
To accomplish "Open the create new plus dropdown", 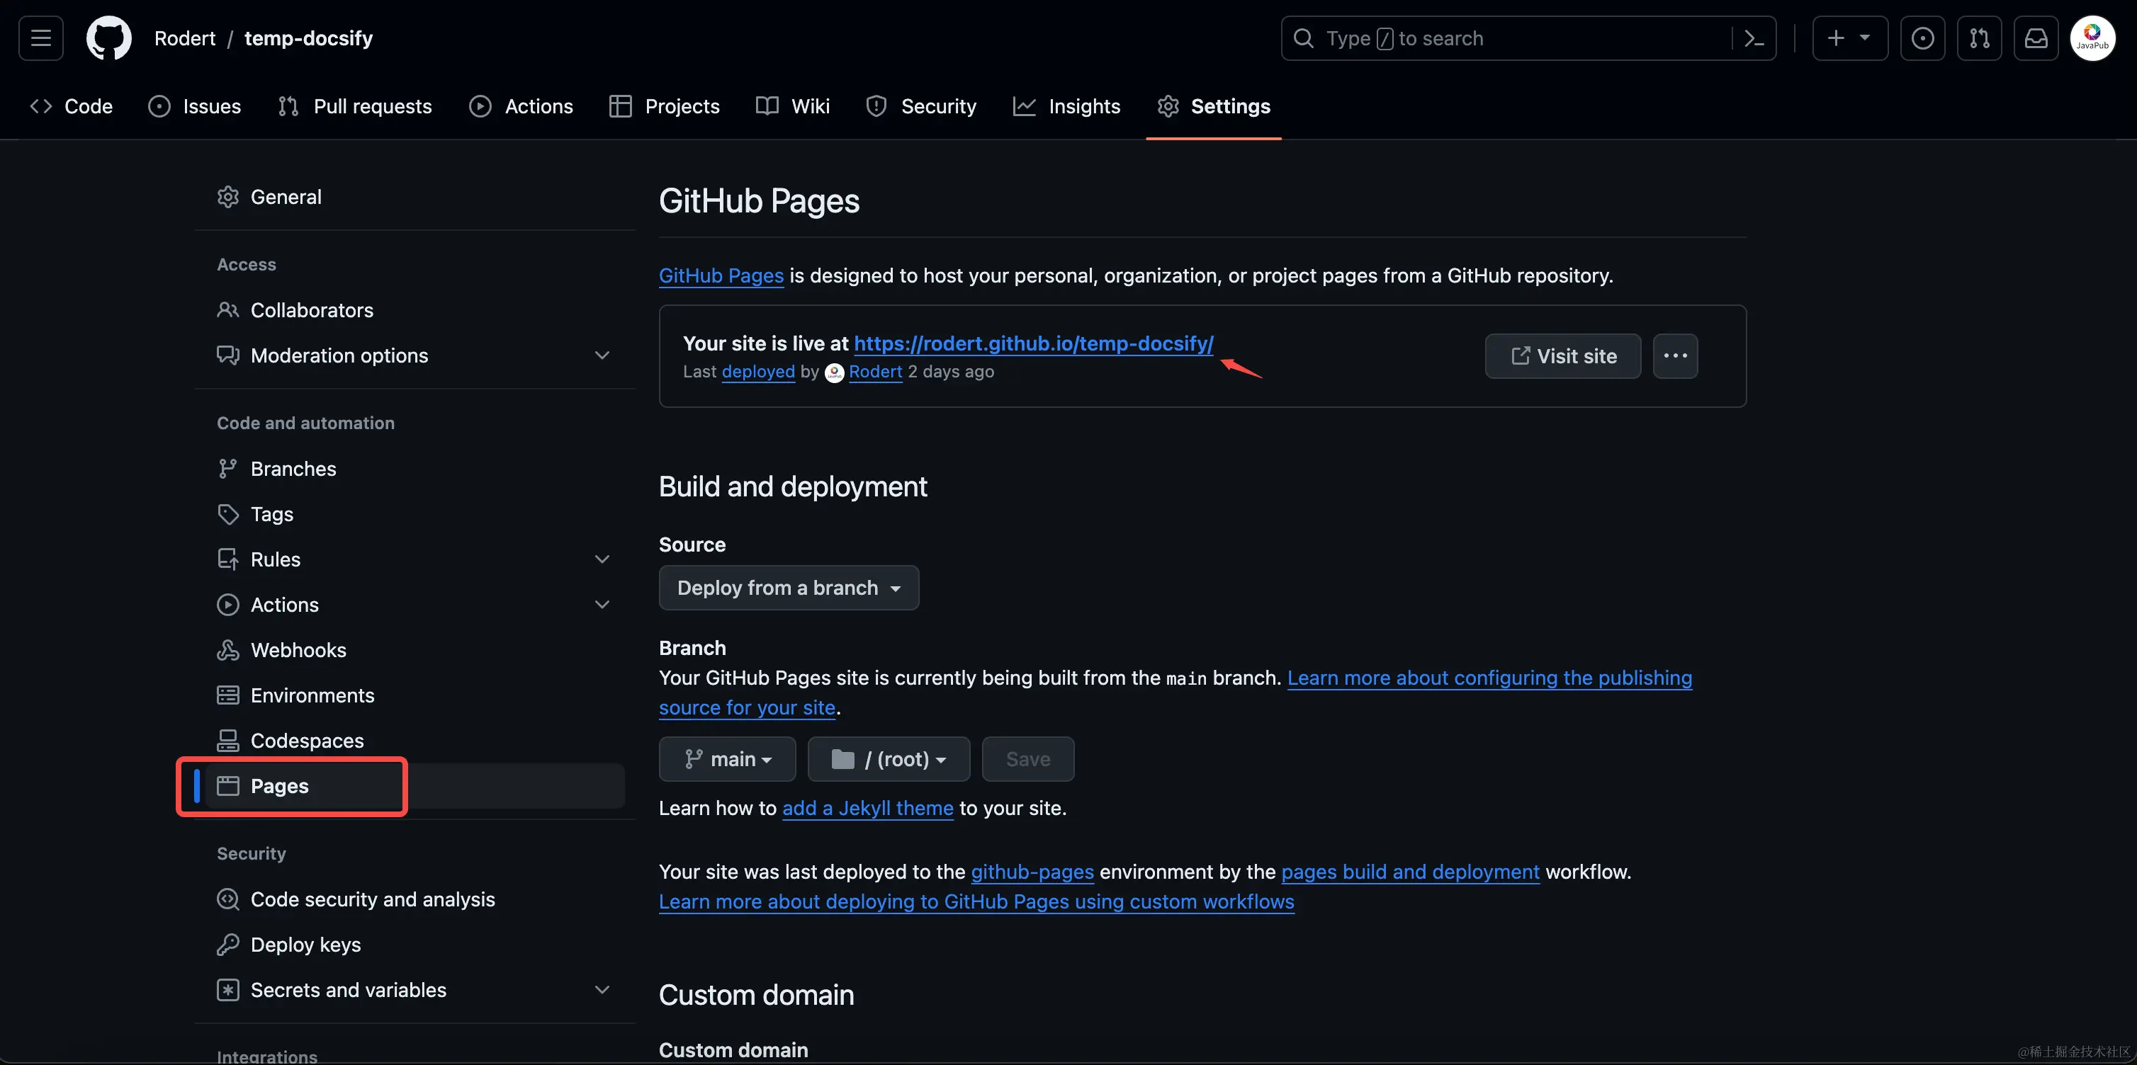I will [x=1849, y=38].
